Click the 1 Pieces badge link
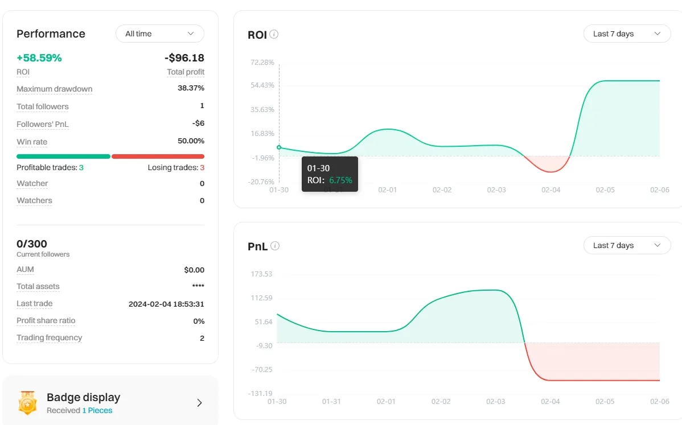This screenshot has width=682, height=425. [97, 411]
